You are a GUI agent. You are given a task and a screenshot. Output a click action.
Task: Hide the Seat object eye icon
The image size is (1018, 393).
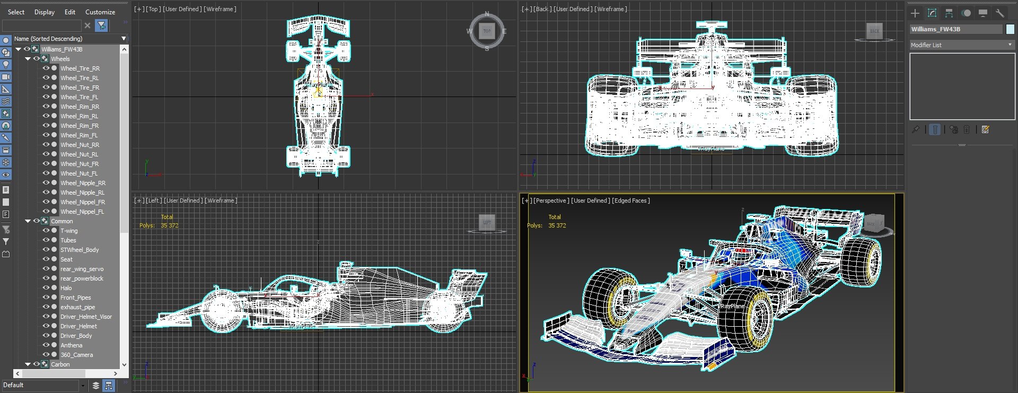click(x=46, y=259)
